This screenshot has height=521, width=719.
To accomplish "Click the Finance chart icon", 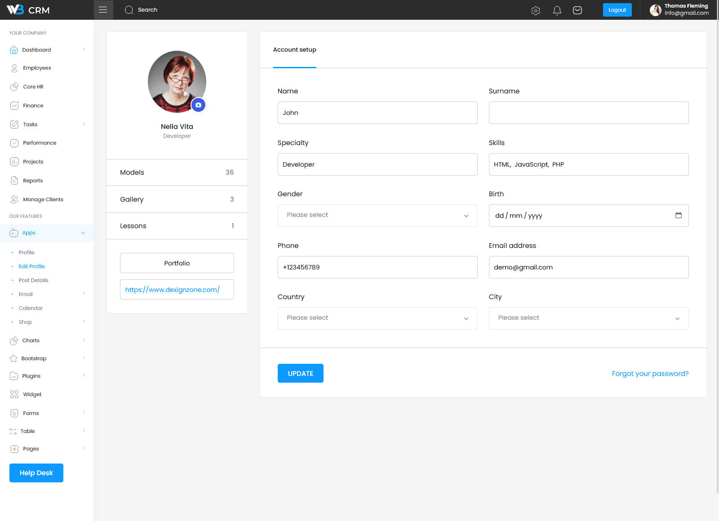I will point(14,106).
